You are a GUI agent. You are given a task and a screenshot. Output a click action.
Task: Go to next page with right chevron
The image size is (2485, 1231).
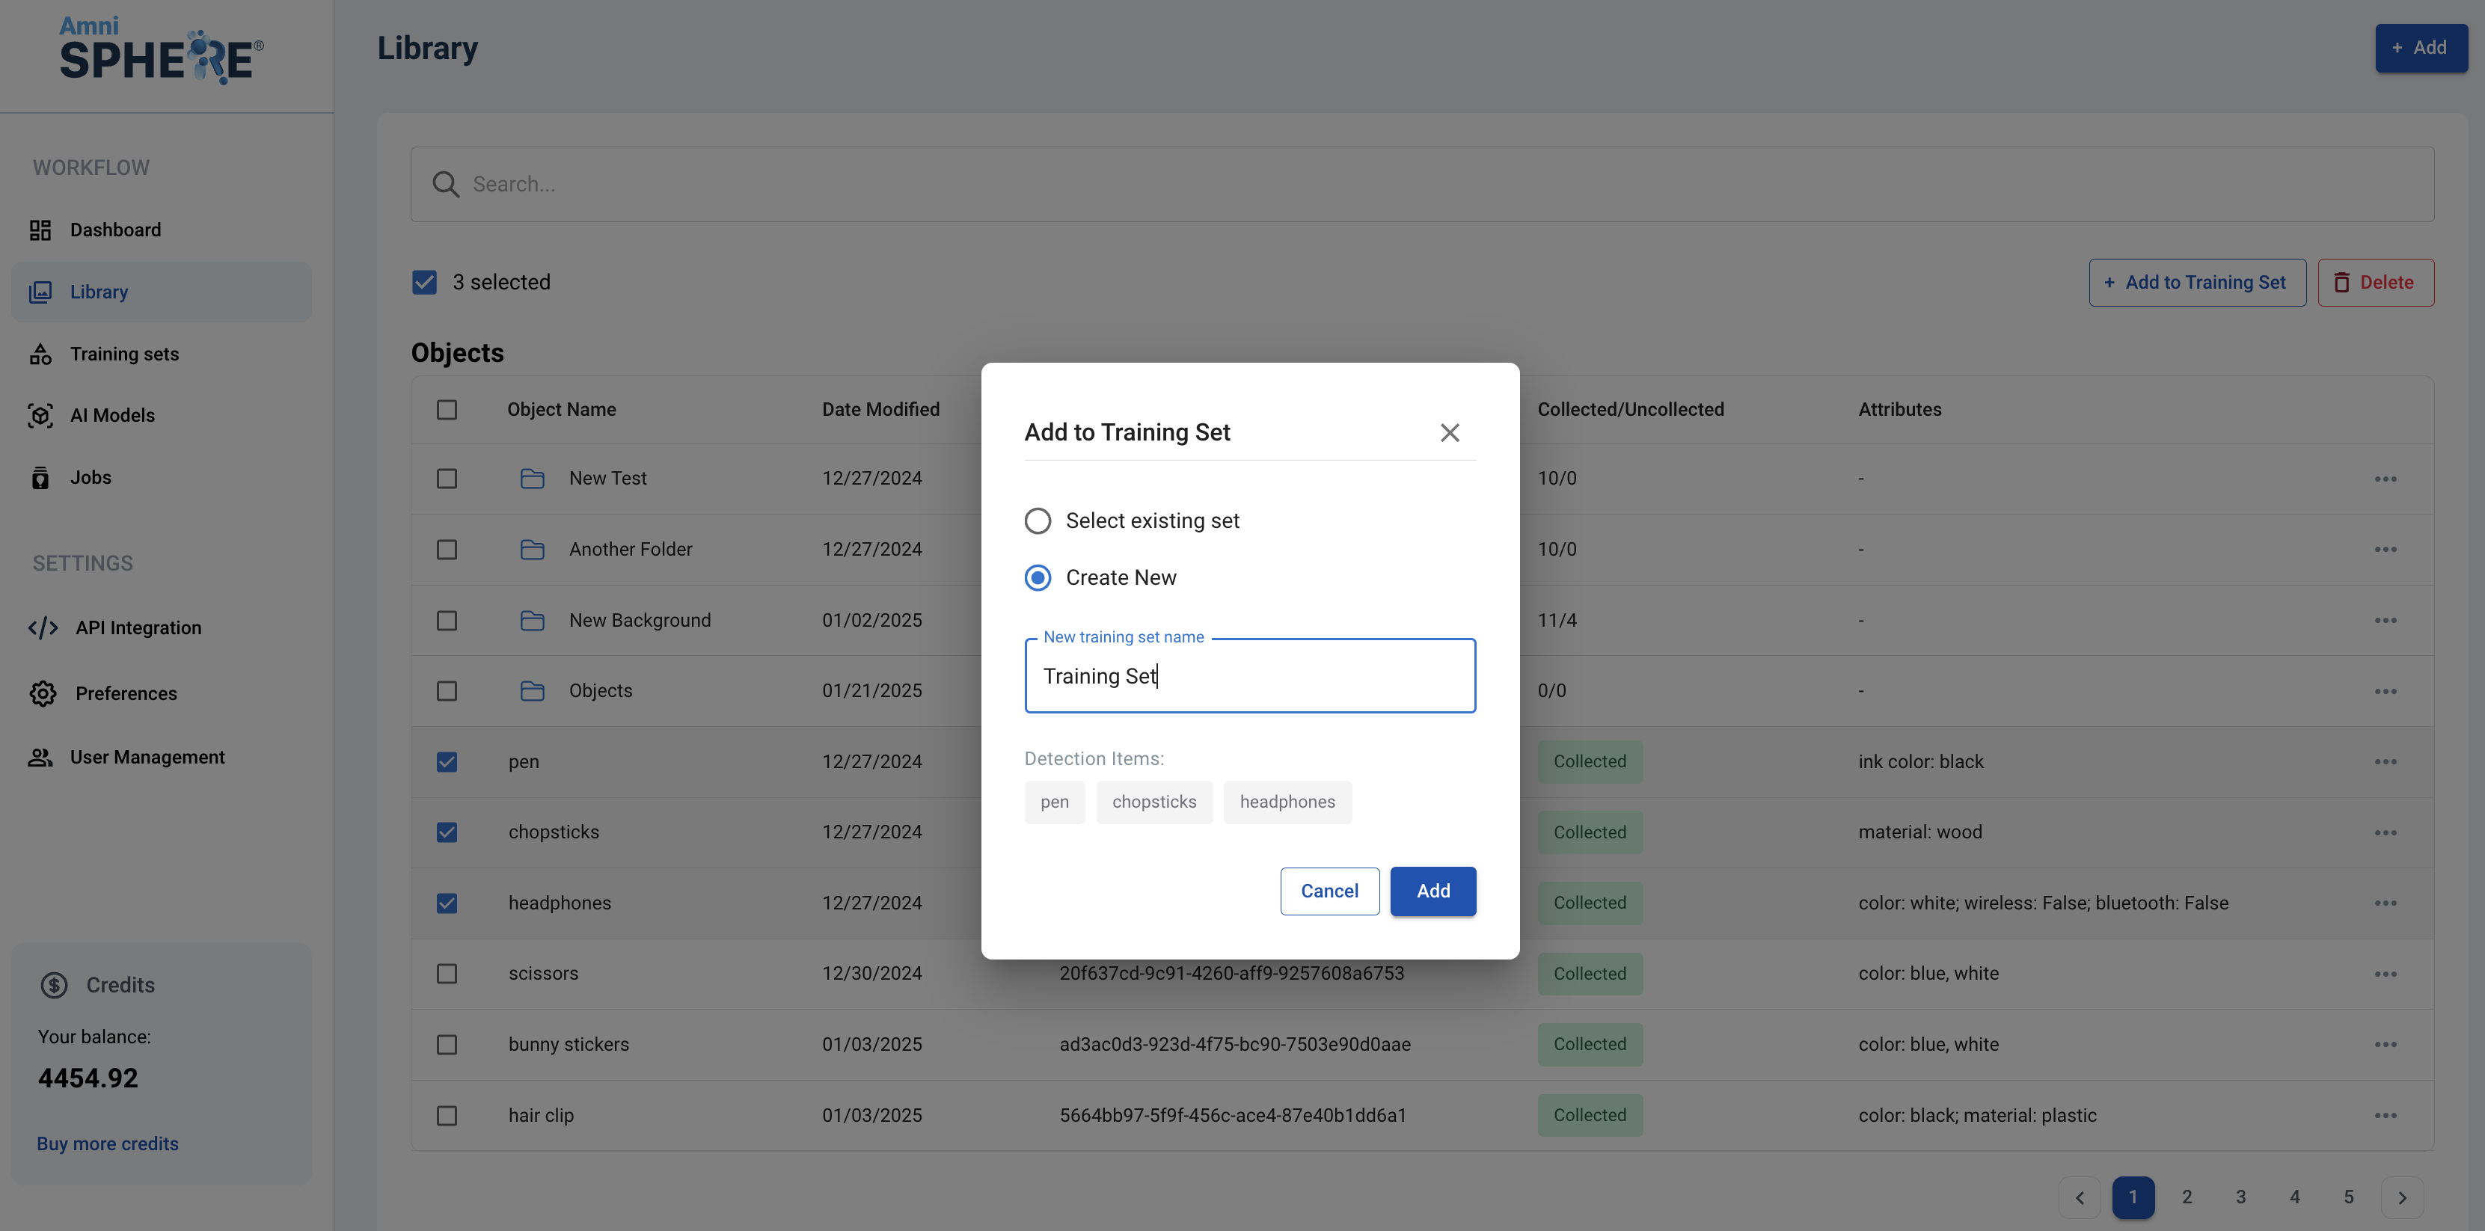click(2402, 1197)
